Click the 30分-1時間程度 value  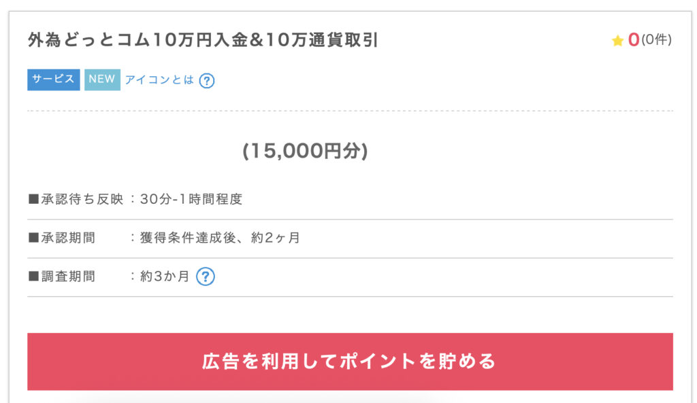coord(191,200)
